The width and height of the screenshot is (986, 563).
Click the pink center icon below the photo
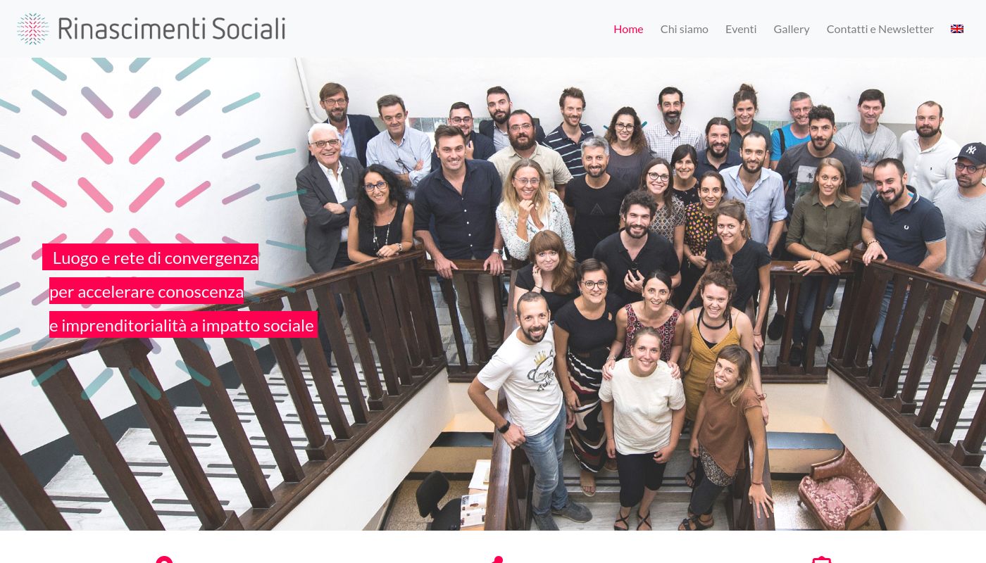(x=497, y=559)
